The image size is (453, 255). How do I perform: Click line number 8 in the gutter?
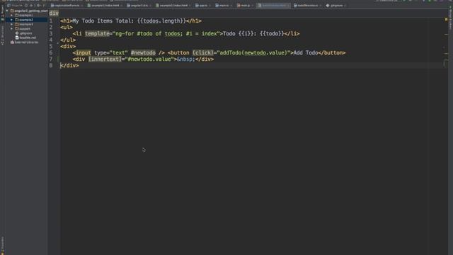(x=51, y=65)
